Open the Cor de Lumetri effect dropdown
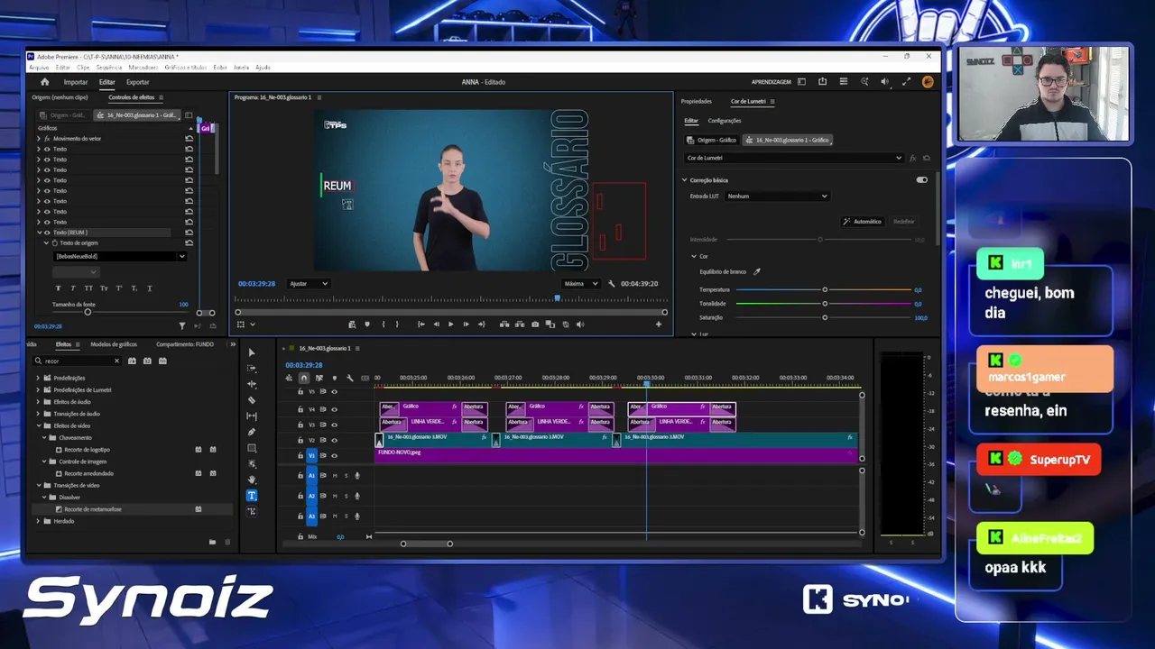Image resolution: width=1155 pixels, height=649 pixels. coord(794,158)
